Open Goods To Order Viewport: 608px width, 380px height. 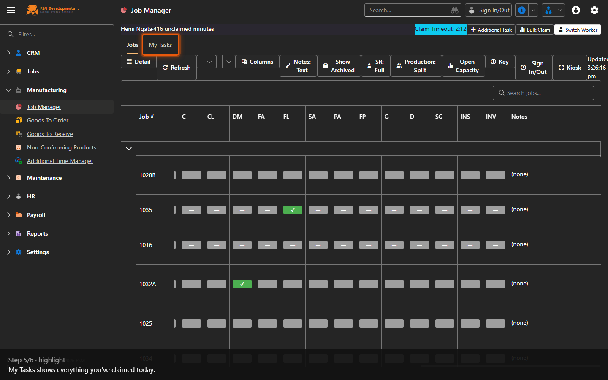click(x=48, y=120)
